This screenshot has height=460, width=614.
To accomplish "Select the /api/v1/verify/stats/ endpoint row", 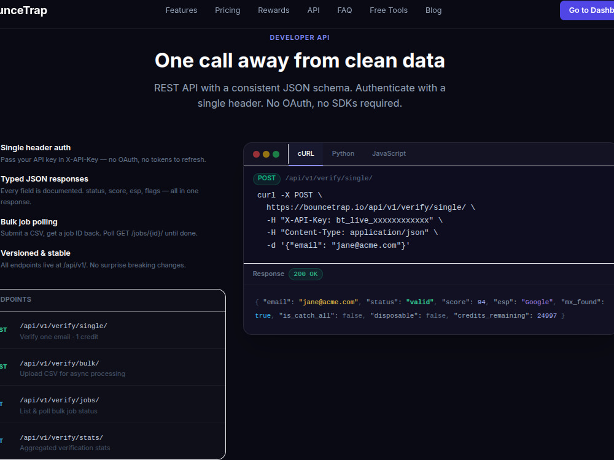I will click(113, 442).
